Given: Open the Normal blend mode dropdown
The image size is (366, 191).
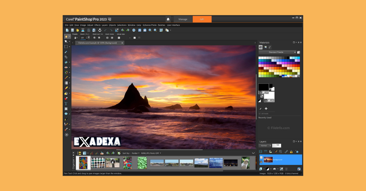Looking at the screenshot, I should [265, 145].
